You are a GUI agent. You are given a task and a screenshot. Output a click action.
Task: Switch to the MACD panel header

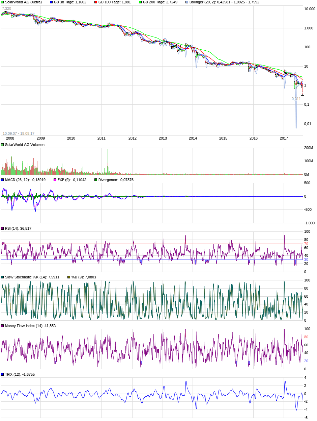coord(24,180)
